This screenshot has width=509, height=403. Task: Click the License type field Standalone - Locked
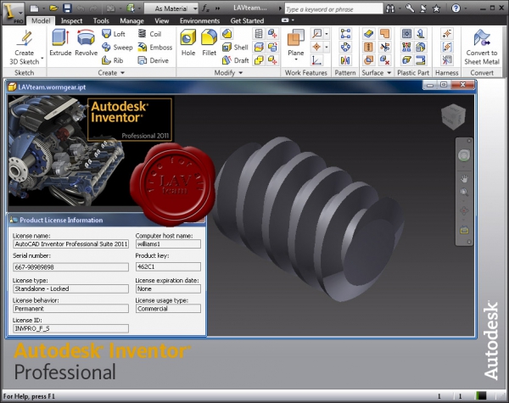(x=70, y=288)
